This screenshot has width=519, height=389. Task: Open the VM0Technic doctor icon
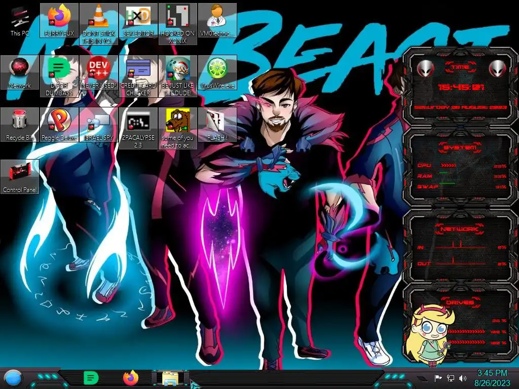(x=217, y=21)
